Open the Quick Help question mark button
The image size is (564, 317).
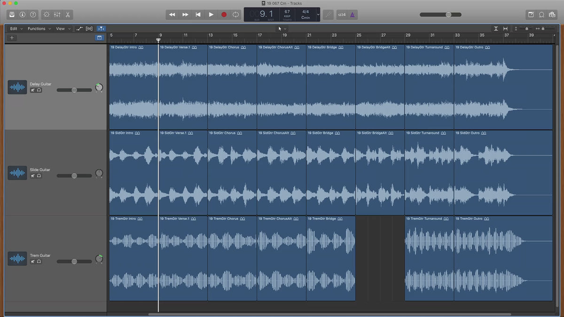coord(33,15)
